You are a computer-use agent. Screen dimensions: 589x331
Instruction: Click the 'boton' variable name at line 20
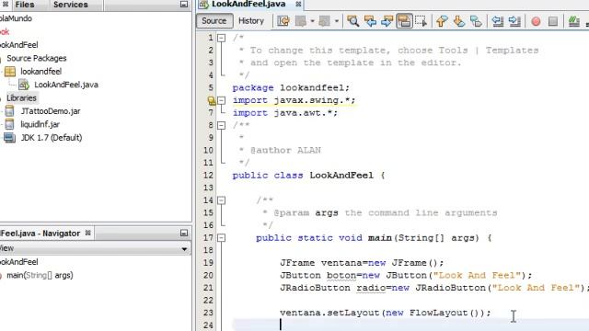click(x=341, y=276)
